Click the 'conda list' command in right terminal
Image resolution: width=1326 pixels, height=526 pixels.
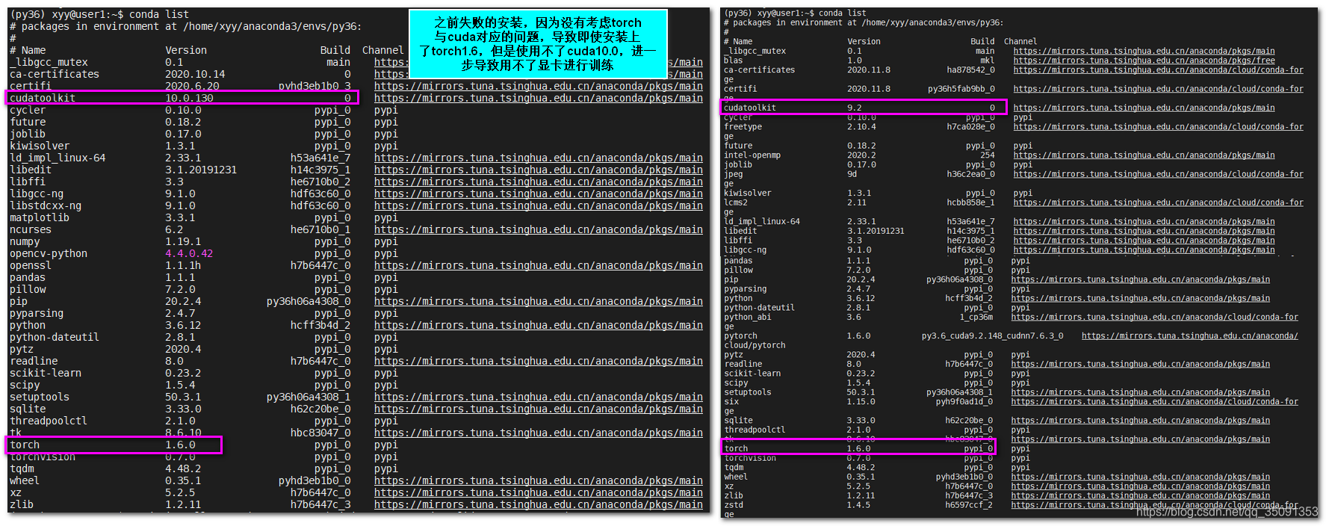click(x=843, y=13)
